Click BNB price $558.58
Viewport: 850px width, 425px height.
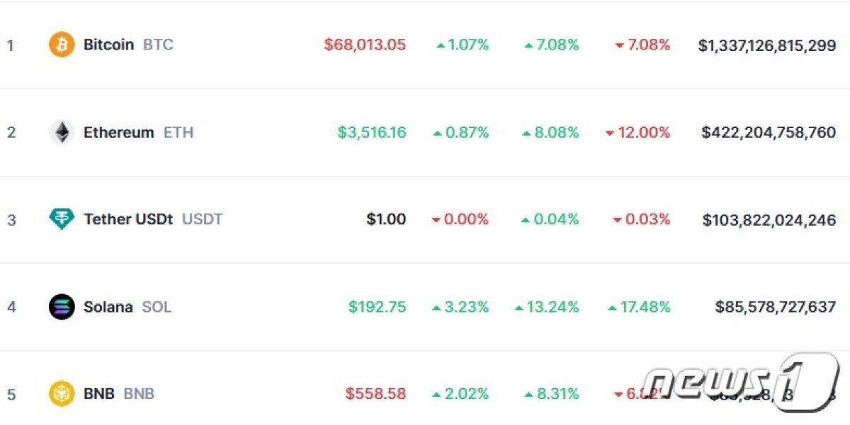click(x=375, y=394)
